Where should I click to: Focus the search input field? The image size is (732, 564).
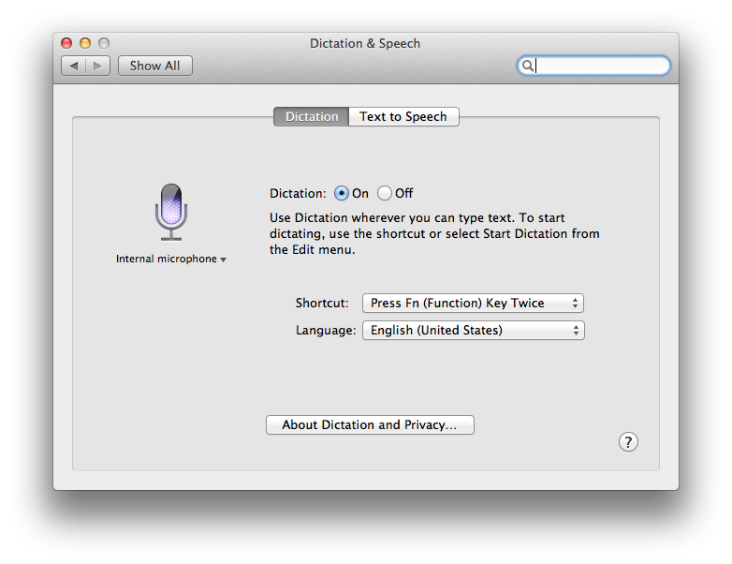click(600, 66)
